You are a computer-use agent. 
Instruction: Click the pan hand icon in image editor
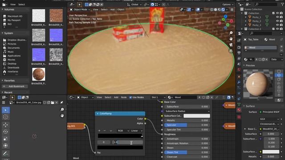(62, 116)
